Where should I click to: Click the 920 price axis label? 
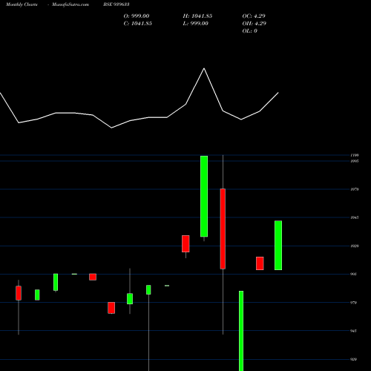point(354,359)
